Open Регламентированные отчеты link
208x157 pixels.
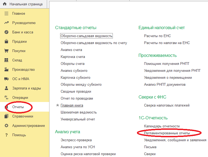tap(167, 133)
